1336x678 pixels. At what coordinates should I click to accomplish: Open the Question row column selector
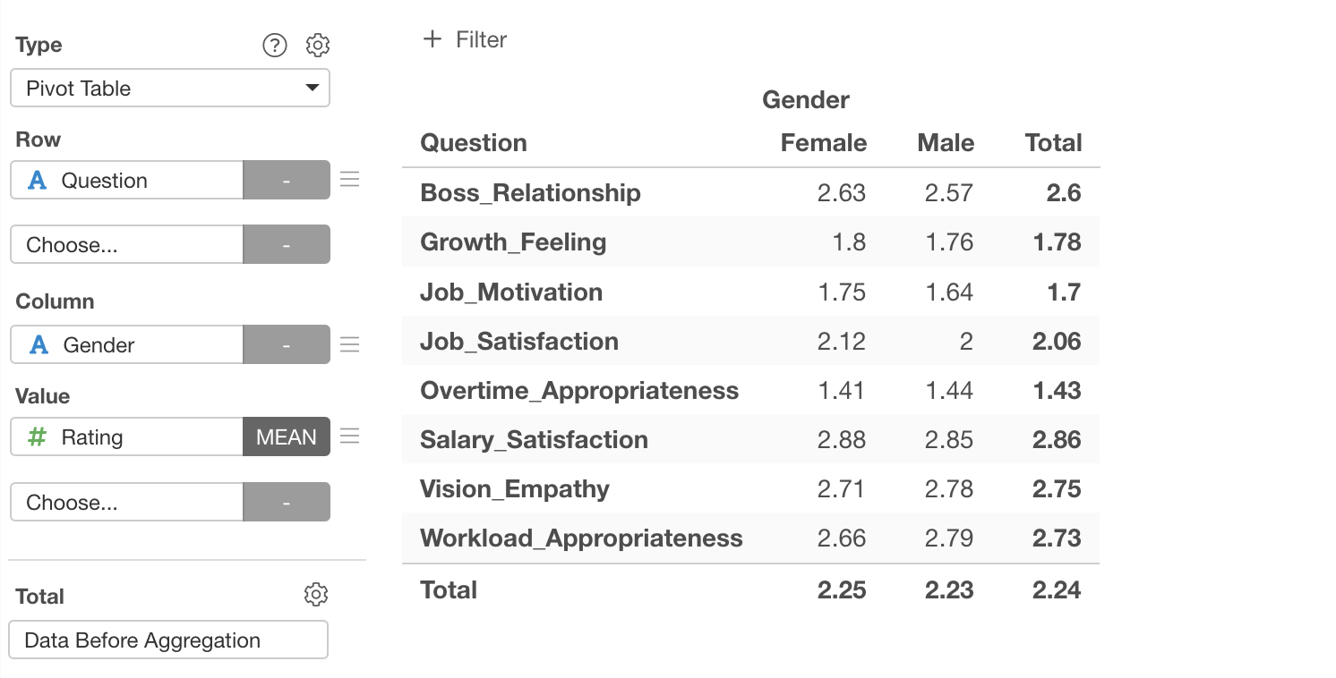(x=127, y=181)
